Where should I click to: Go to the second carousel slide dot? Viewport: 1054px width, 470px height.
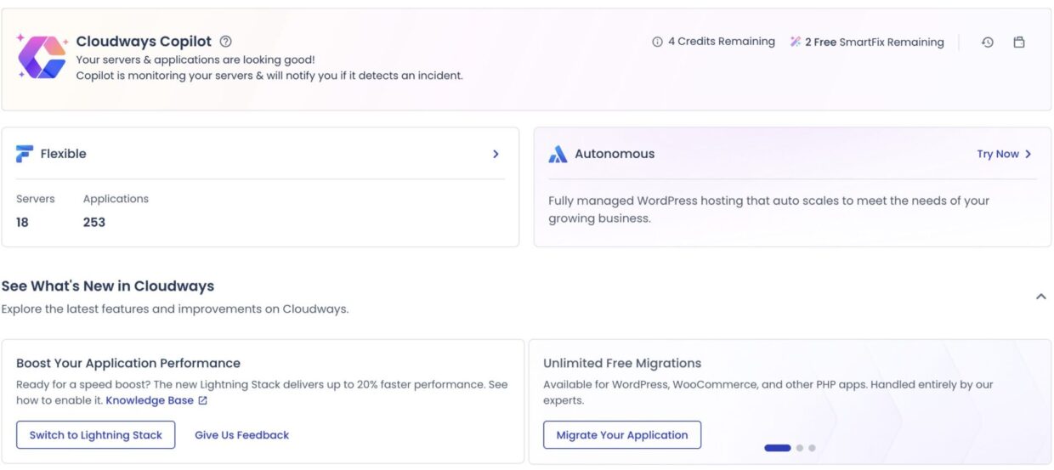pos(800,448)
